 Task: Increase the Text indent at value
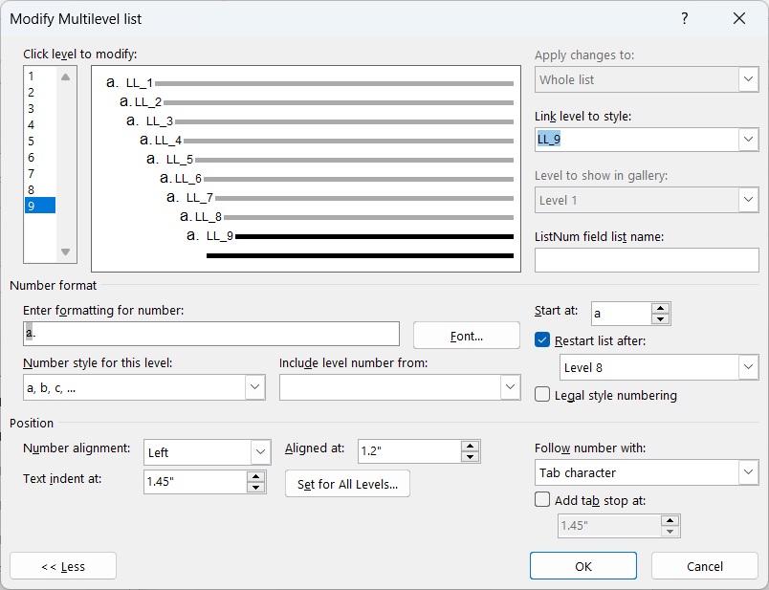coord(254,476)
